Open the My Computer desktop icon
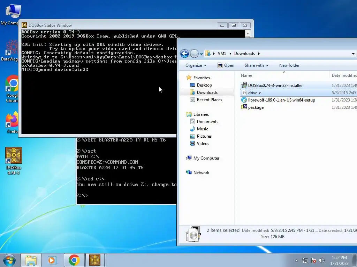Viewport: 357px width, 267px height. click(x=12, y=14)
